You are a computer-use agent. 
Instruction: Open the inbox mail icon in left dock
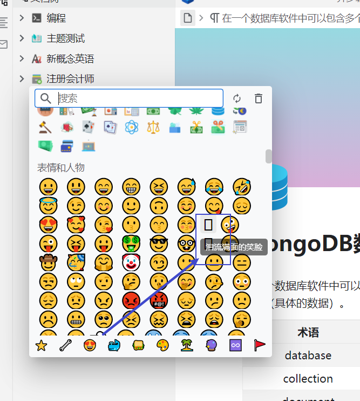[x=4, y=44]
